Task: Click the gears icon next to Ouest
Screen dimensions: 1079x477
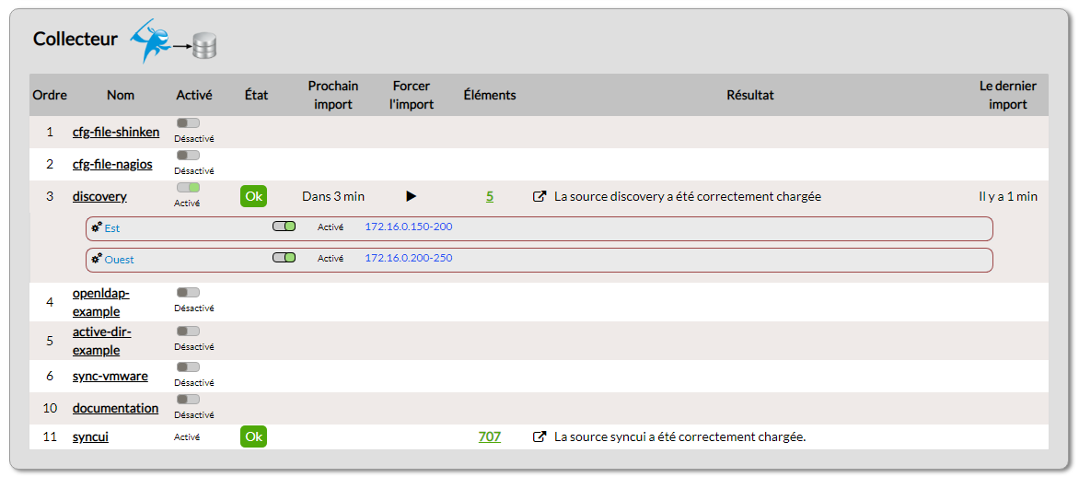Action: (97, 259)
